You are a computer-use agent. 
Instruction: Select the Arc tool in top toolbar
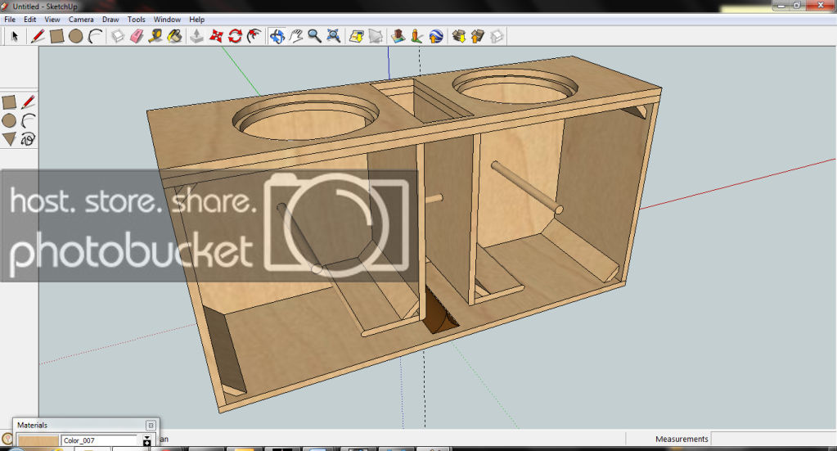pos(95,36)
